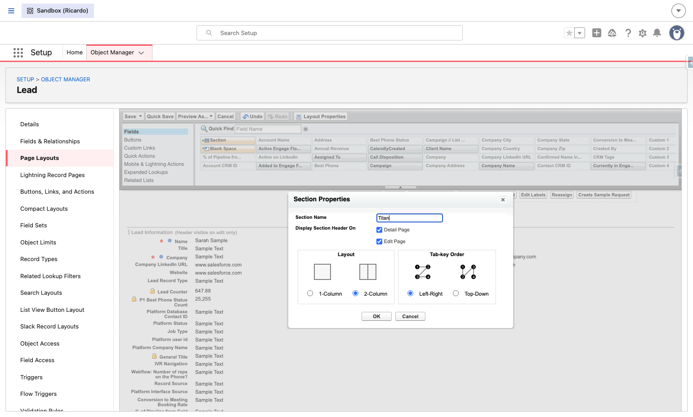Uncheck the Detail Page checkbox
Image resolution: width=693 pixels, height=417 pixels.
pos(379,230)
